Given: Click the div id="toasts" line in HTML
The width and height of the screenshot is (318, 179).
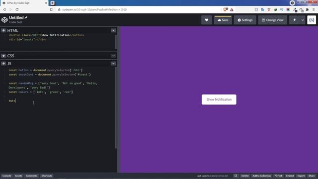Looking at the screenshot, I should click(x=27, y=39).
